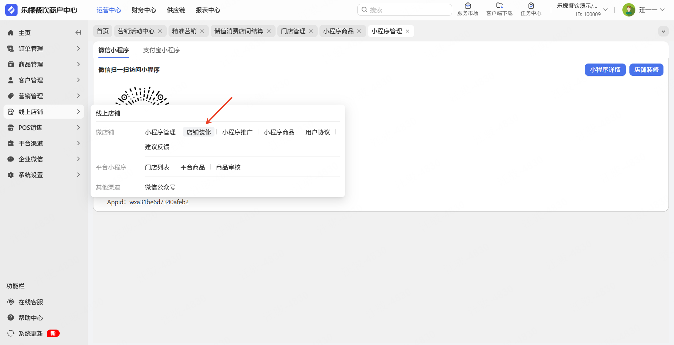Click the 订单管理 sidebar icon
674x345 pixels.
(11, 48)
